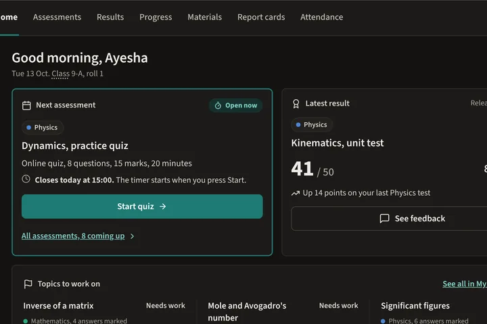
Task: Click the speech bubble icon in See feedback
Action: pos(384,219)
